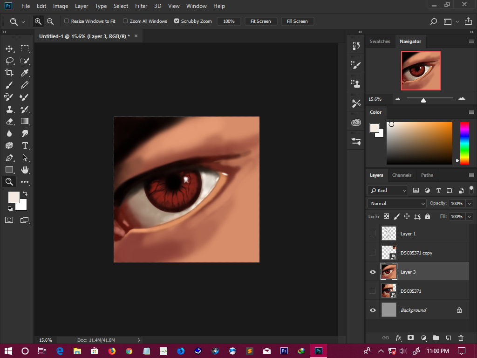Swap foreground and background colors
Image resolution: width=477 pixels, height=358 pixels.
25,193
